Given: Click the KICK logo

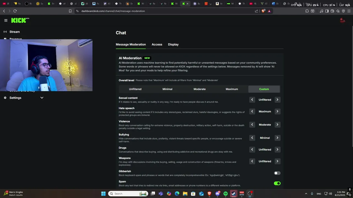Looking at the screenshot, I should [20, 20].
